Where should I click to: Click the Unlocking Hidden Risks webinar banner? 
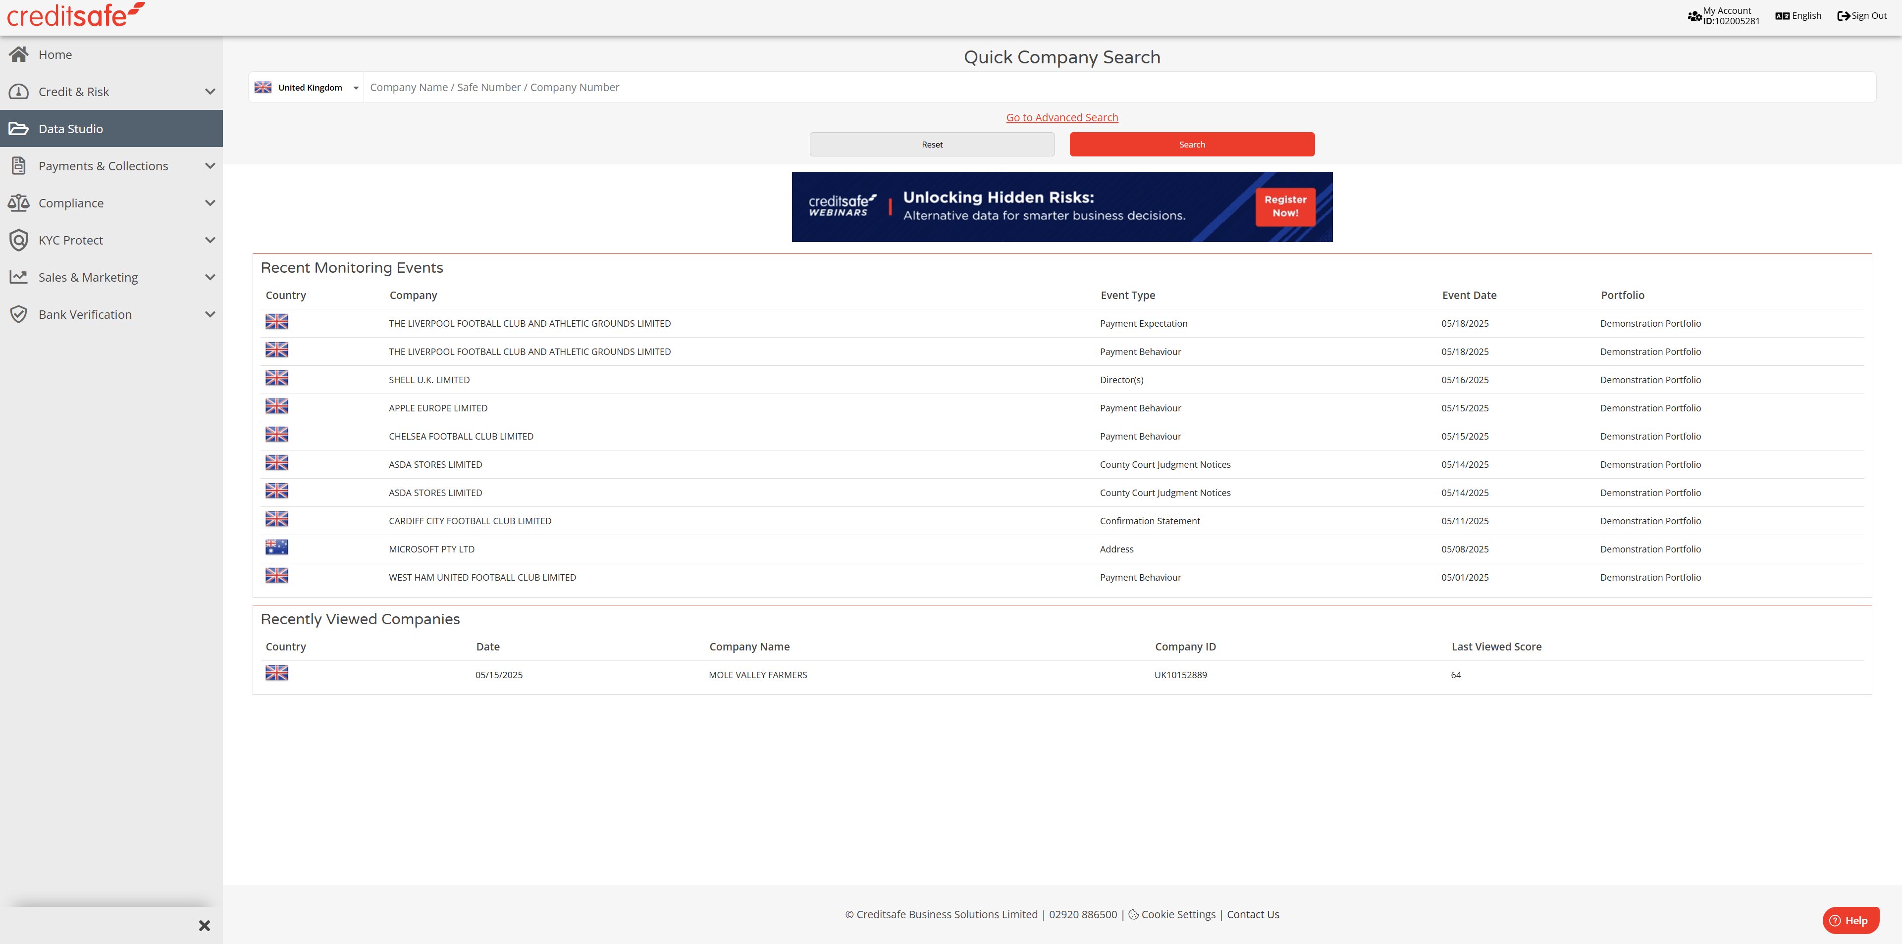pyautogui.click(x=1062, y=206)
